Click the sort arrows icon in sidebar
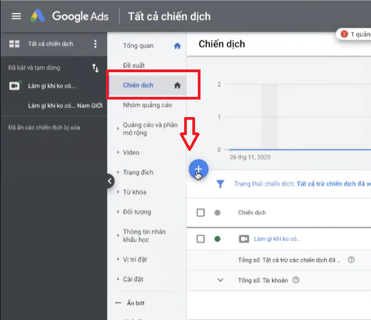 (96, 68)
